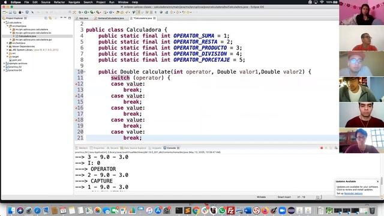Viewport: 384px width, 216px height.
Task: Open the Apple menu
Action: (5, 2)
